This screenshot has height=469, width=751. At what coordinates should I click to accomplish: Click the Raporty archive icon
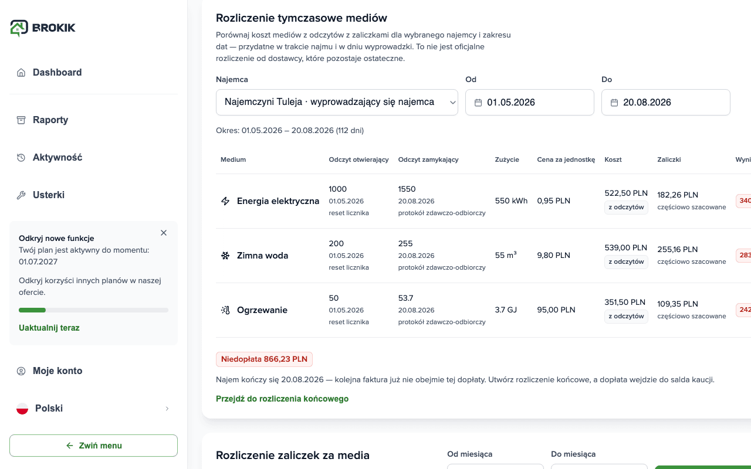coord(21,120)
